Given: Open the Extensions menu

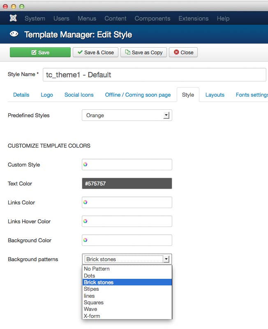Looking at the screenshot, I should (193, 19).
